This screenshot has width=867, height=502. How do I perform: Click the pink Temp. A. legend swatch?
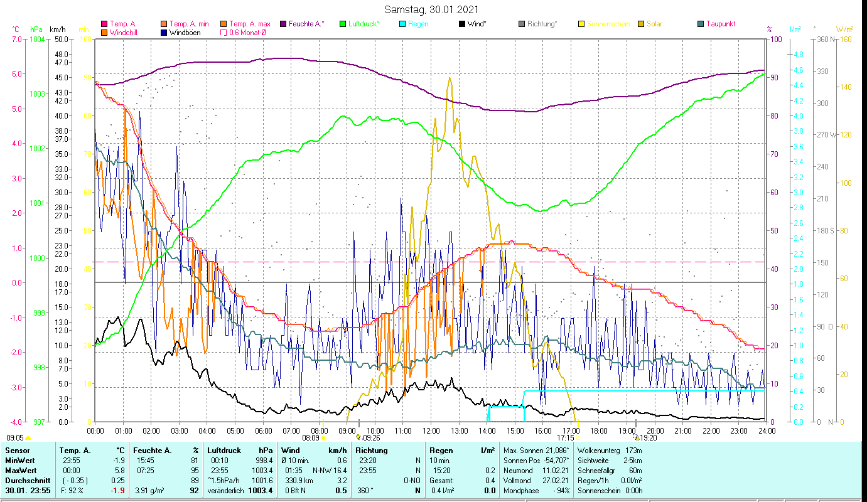(x=104, y=24)
